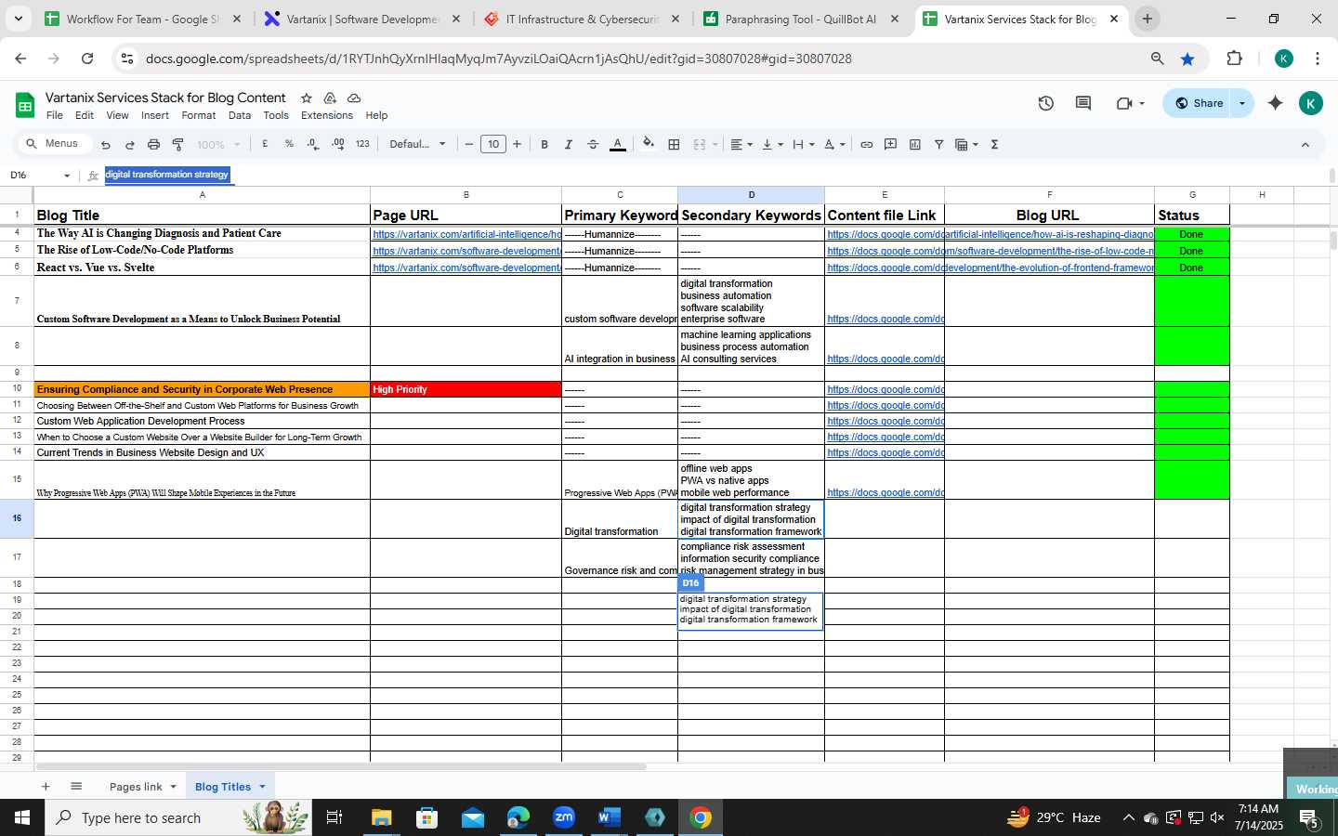Open Microsoft Word from the taskbar
The image size is (1338, 836).
609,817
